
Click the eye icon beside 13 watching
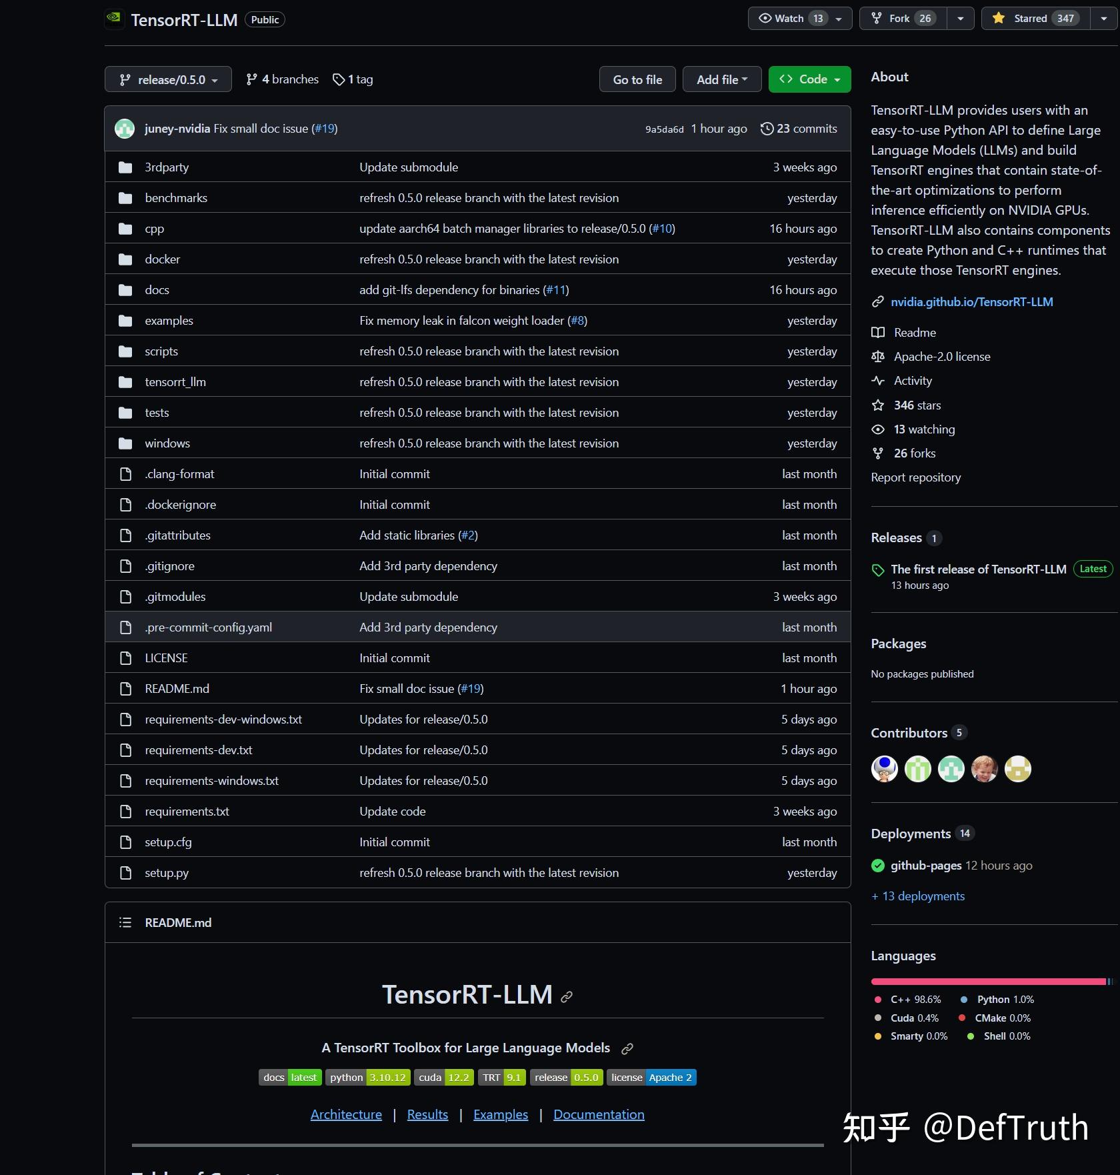point(878,429)
